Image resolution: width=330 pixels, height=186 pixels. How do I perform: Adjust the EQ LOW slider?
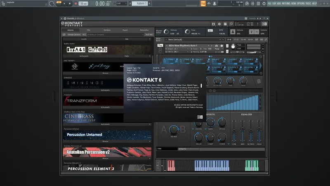pos(234,131)
